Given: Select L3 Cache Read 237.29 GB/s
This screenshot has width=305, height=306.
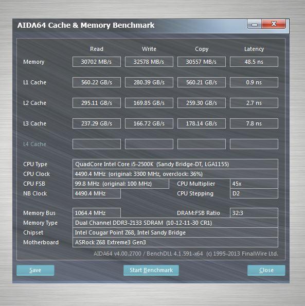Looking at the screenshot, I should pos(97,123).
